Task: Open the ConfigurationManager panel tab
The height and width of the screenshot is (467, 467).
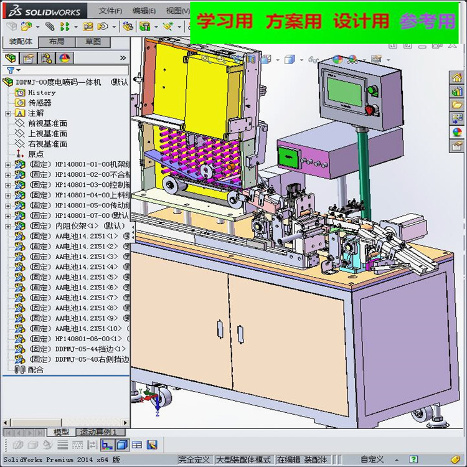Action: pos(47,58)
